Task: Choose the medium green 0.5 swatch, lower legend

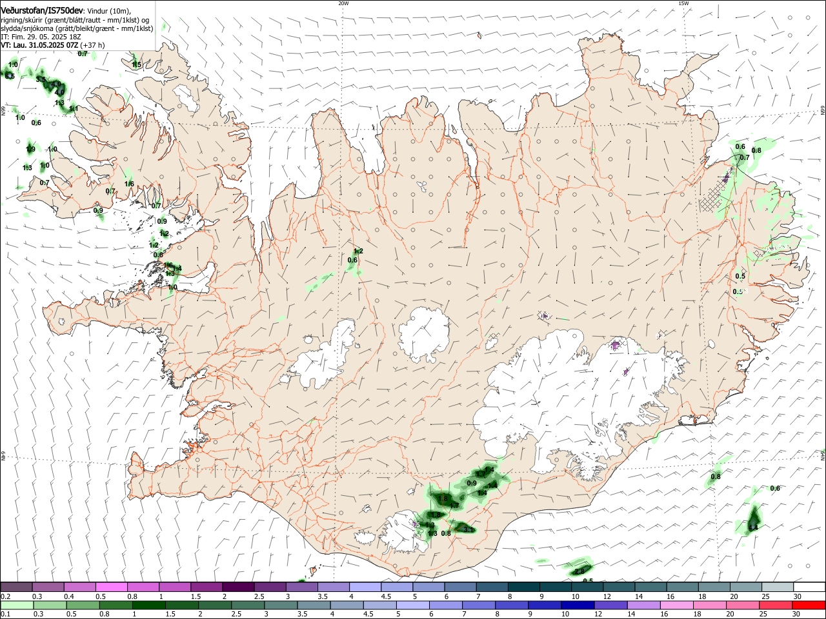Action: click(x=83, y=605)
